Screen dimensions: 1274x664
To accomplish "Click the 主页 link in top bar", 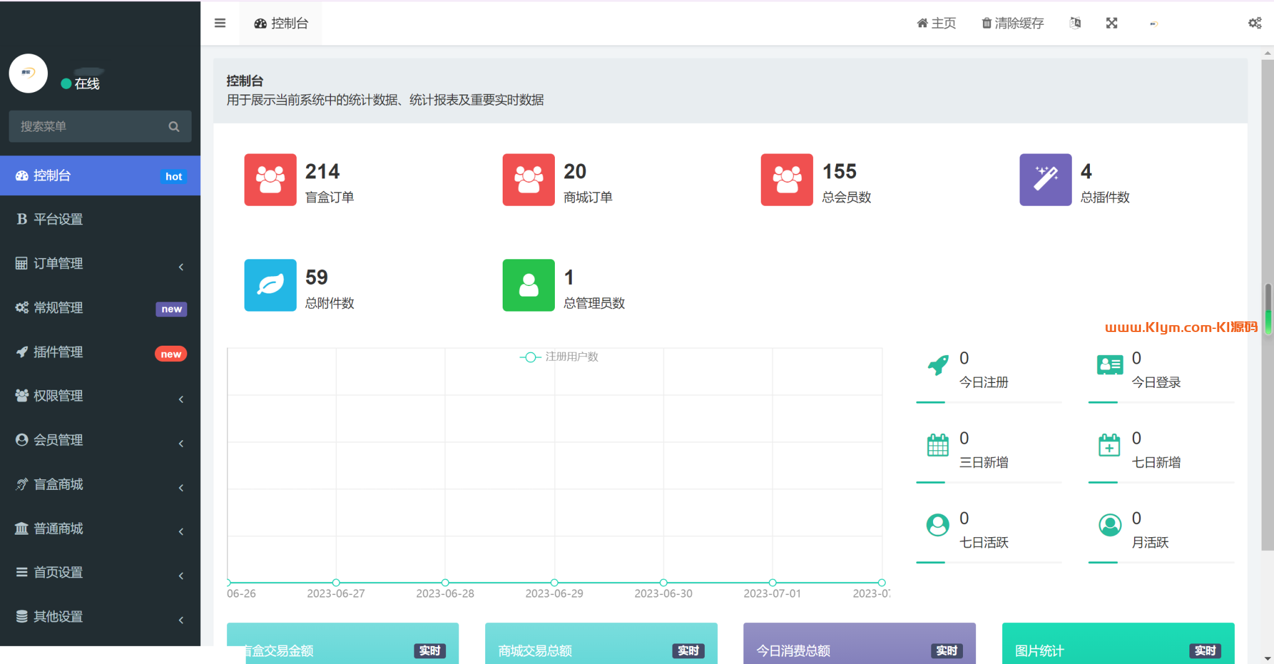I will 936,23.
